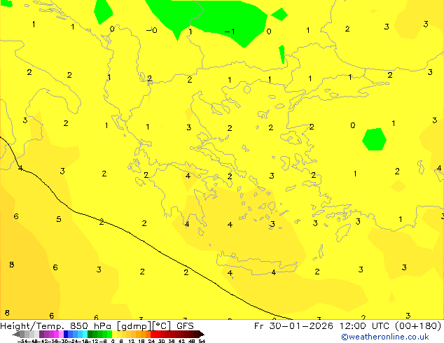Click the left arrow end of color scale
This screenshot has width=444, height=343.
(x=15, y=335)
